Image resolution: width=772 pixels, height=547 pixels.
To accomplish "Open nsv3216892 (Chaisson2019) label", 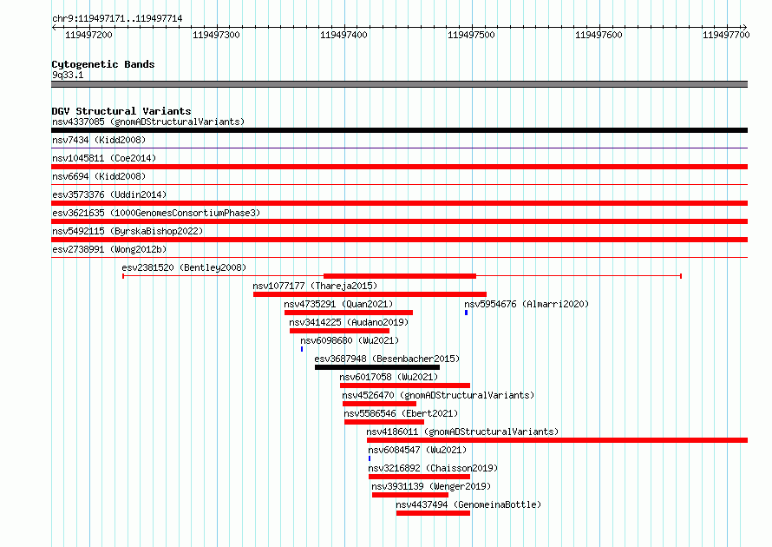I will pyautogui.click(x=433, y=468).
